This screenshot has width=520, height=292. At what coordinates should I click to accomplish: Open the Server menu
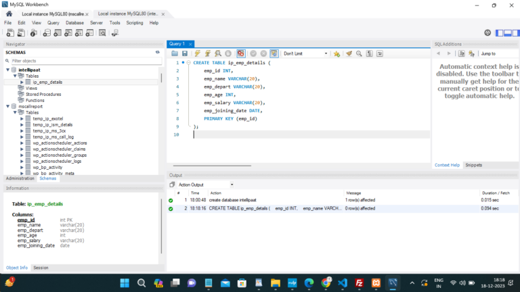pyautogui.click(x=96, y=23)
